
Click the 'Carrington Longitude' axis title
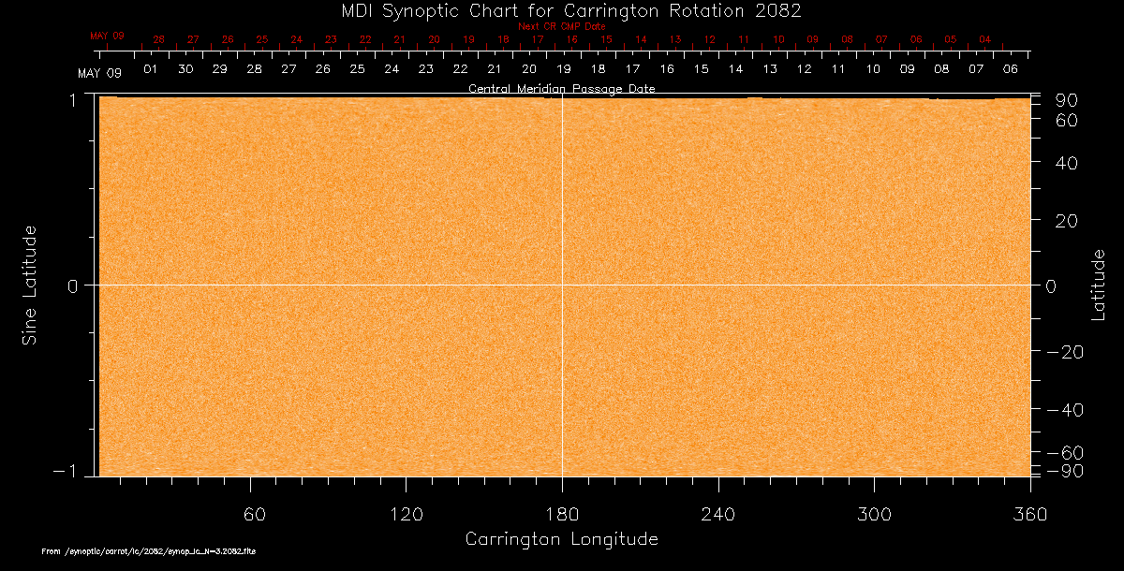point(561,540)
